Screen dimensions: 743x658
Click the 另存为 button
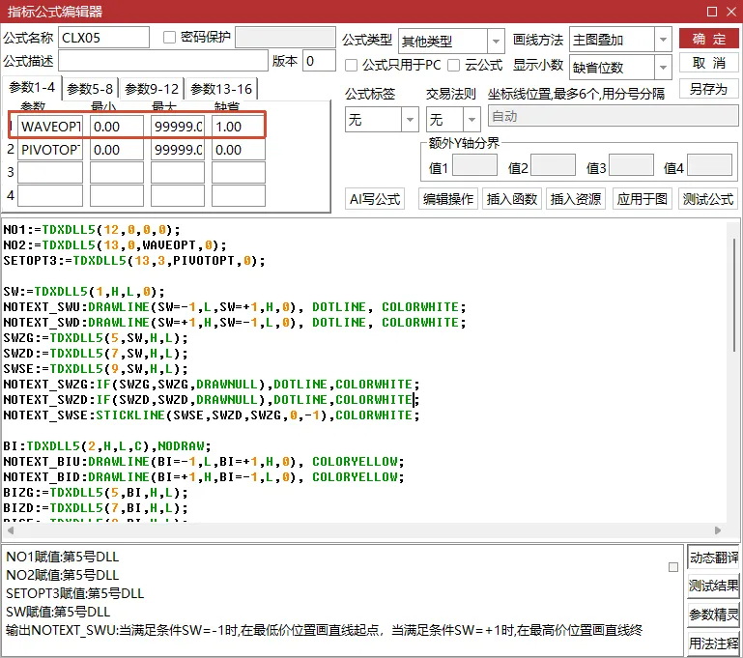coord(709,89)
